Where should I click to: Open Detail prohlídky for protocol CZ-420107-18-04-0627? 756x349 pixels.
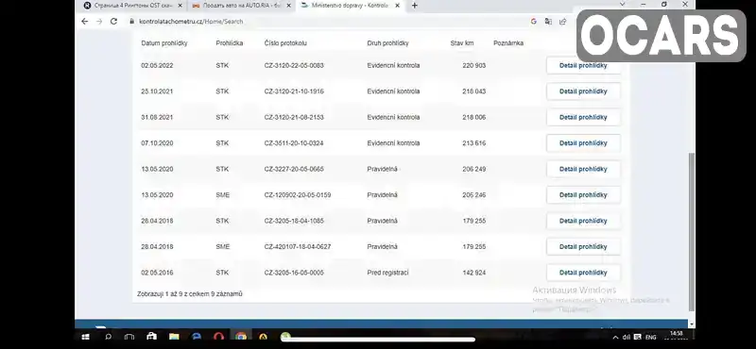583,247
